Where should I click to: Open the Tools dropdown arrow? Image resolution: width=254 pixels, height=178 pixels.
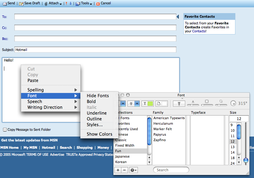(91, 4)
